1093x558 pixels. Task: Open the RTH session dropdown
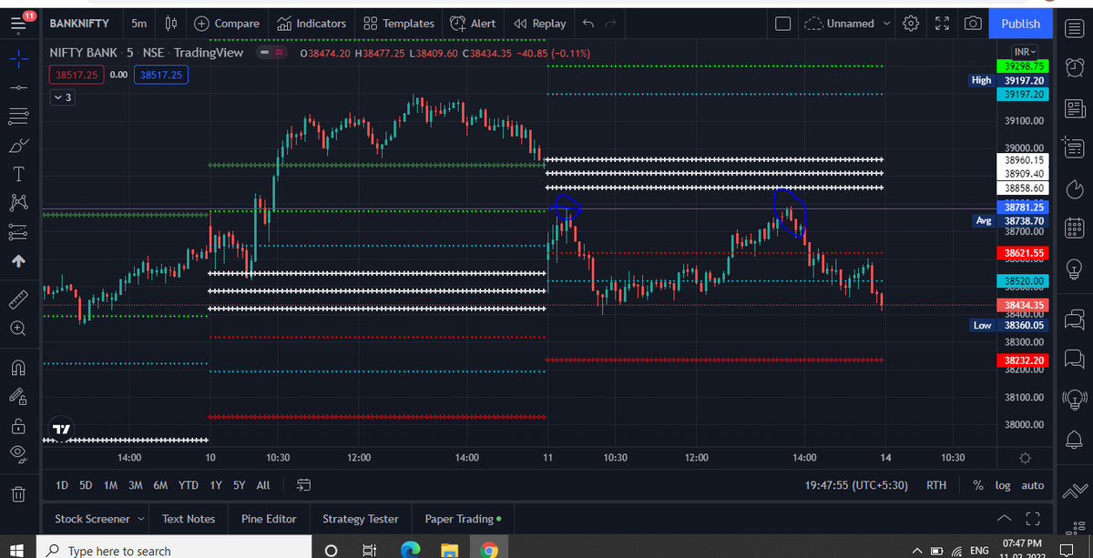[x=936, y=485]
